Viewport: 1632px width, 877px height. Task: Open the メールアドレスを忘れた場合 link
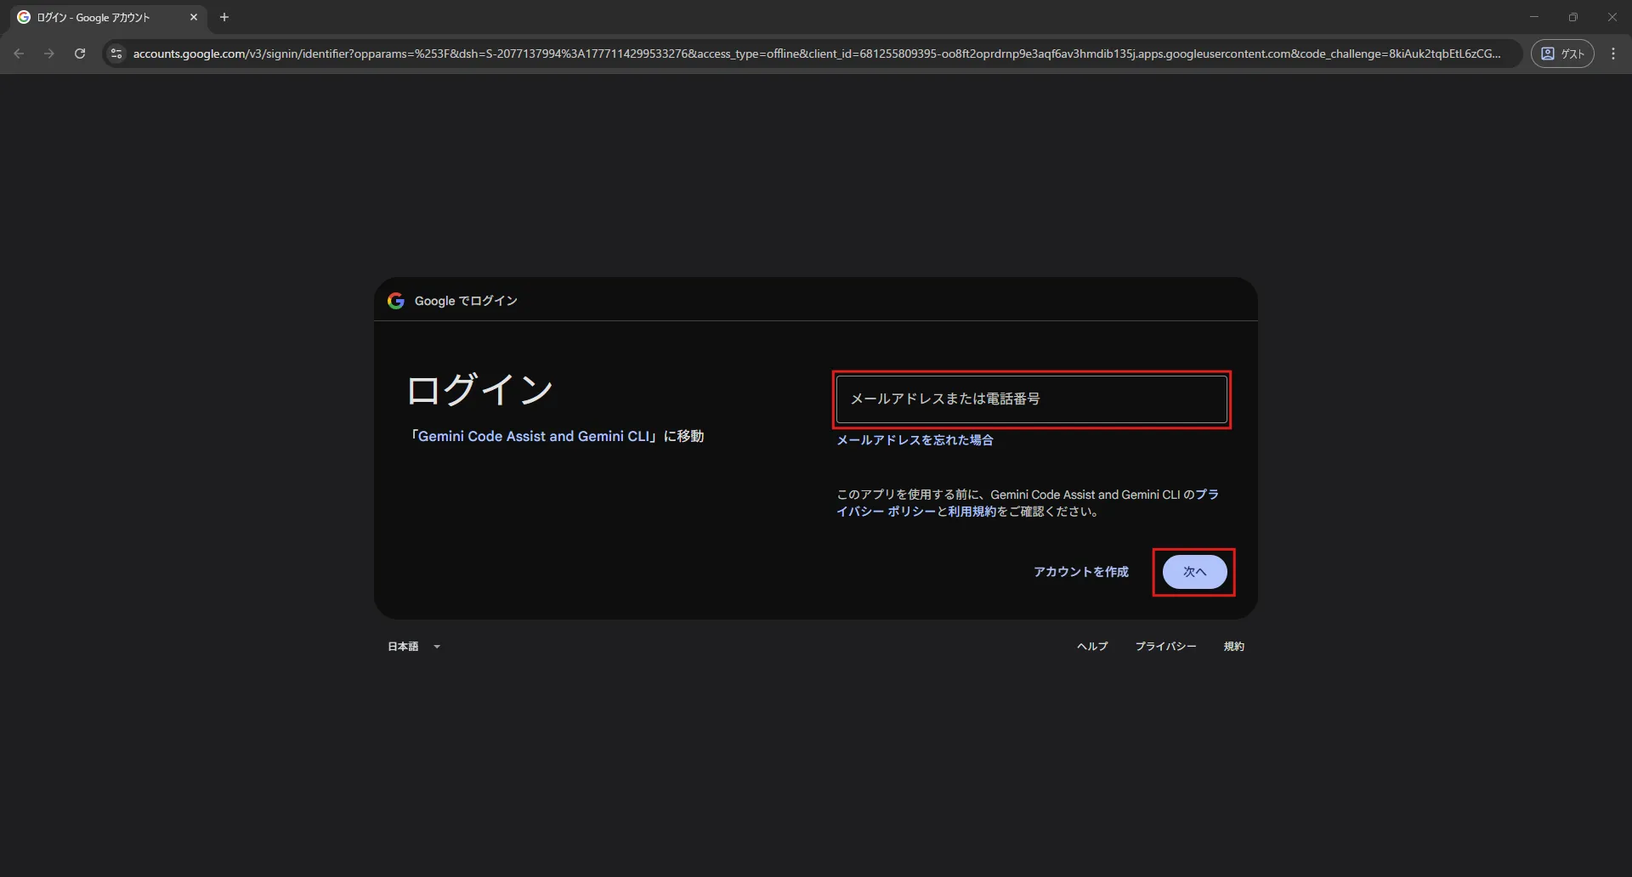915,440
